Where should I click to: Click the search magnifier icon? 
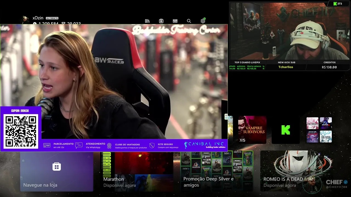click(x=189, y=21)
